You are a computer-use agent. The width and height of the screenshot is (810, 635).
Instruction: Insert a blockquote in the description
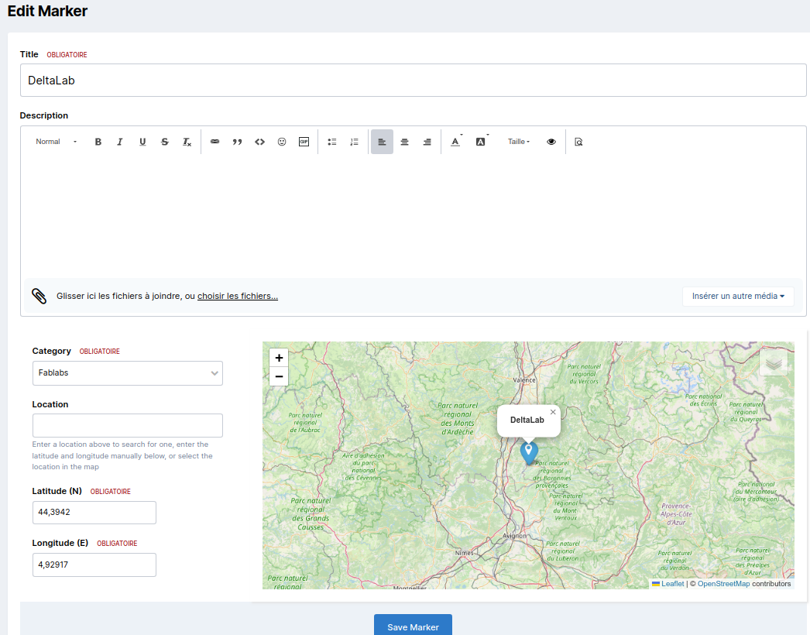[237, 142]
